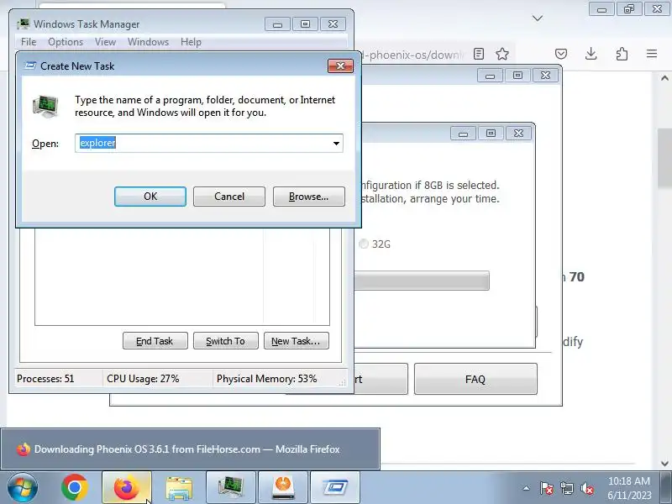This screenshot has height=504, width=672.
Task: Open the Help menu in Task Manager
Action: pos(191,42)
